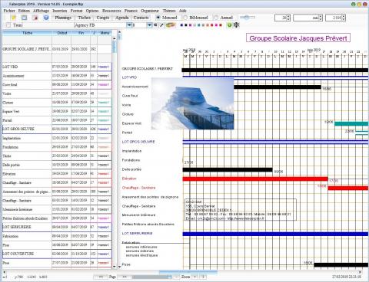Select the LOT SERRURERIE table row

pos(57,227)
